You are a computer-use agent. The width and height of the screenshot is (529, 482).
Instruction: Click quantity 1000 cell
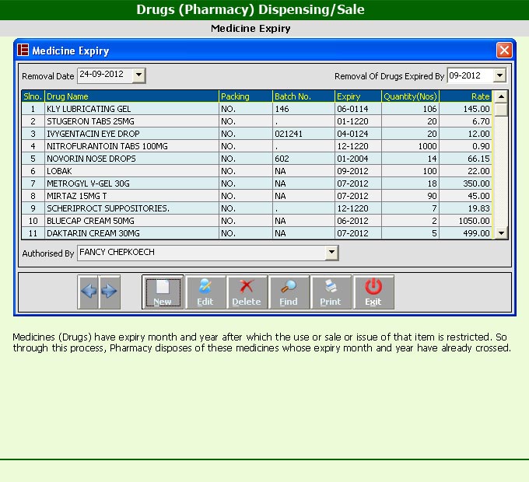pyautogui.click(x=410, y=146)
